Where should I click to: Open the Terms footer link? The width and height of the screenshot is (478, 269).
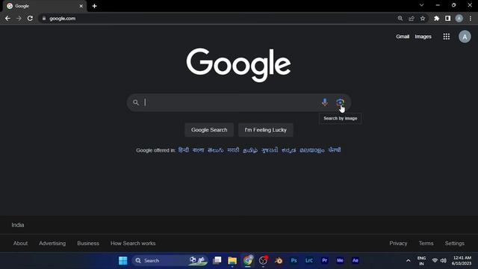(x=426, y=244)
